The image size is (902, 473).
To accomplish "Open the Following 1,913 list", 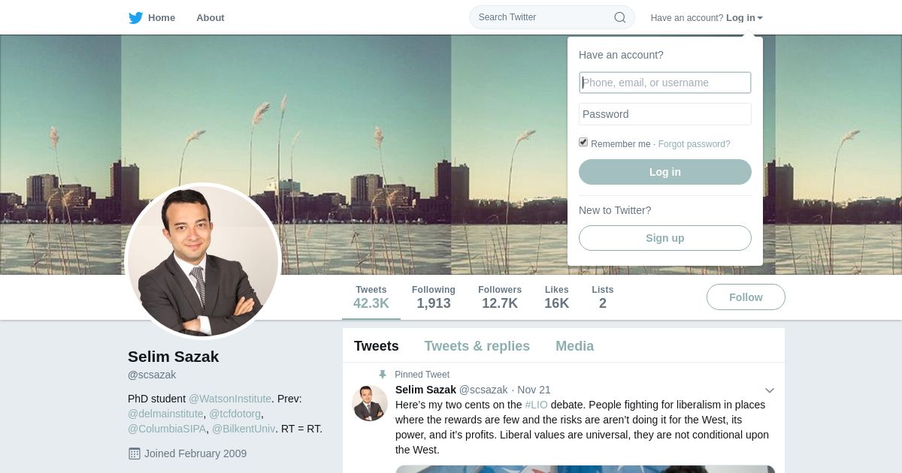I will [434, 297].
